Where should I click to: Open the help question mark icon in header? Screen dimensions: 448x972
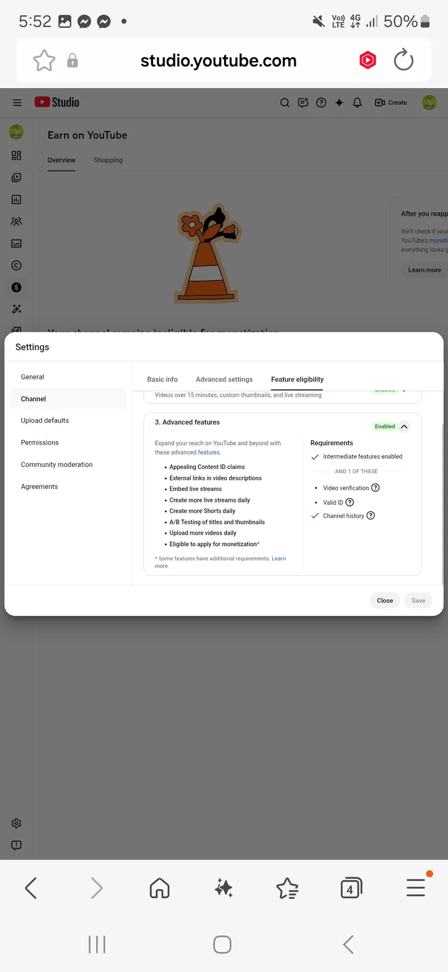[321, 103]
